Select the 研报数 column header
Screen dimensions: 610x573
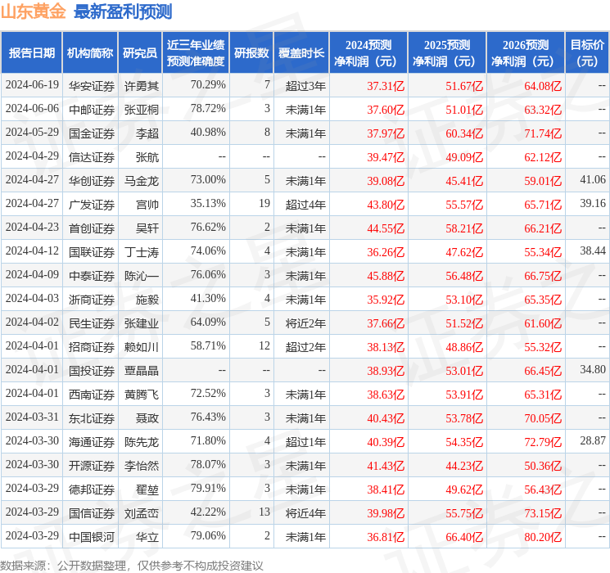click(251, 53)
